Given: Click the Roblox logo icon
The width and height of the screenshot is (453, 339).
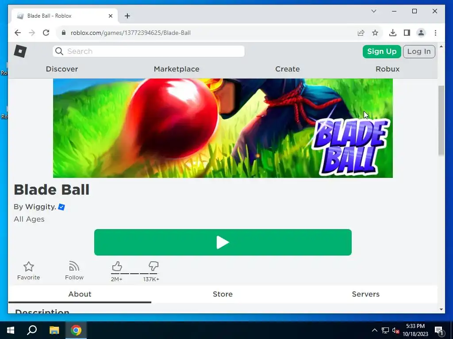Looking at the screenshot, I should 20,51.
